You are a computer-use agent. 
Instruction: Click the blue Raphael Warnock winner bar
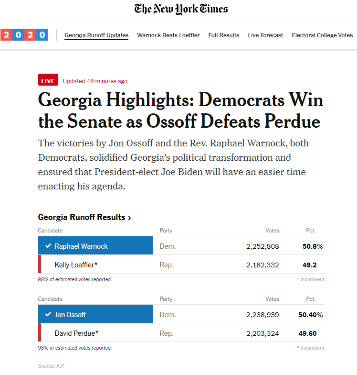[95, 246]
